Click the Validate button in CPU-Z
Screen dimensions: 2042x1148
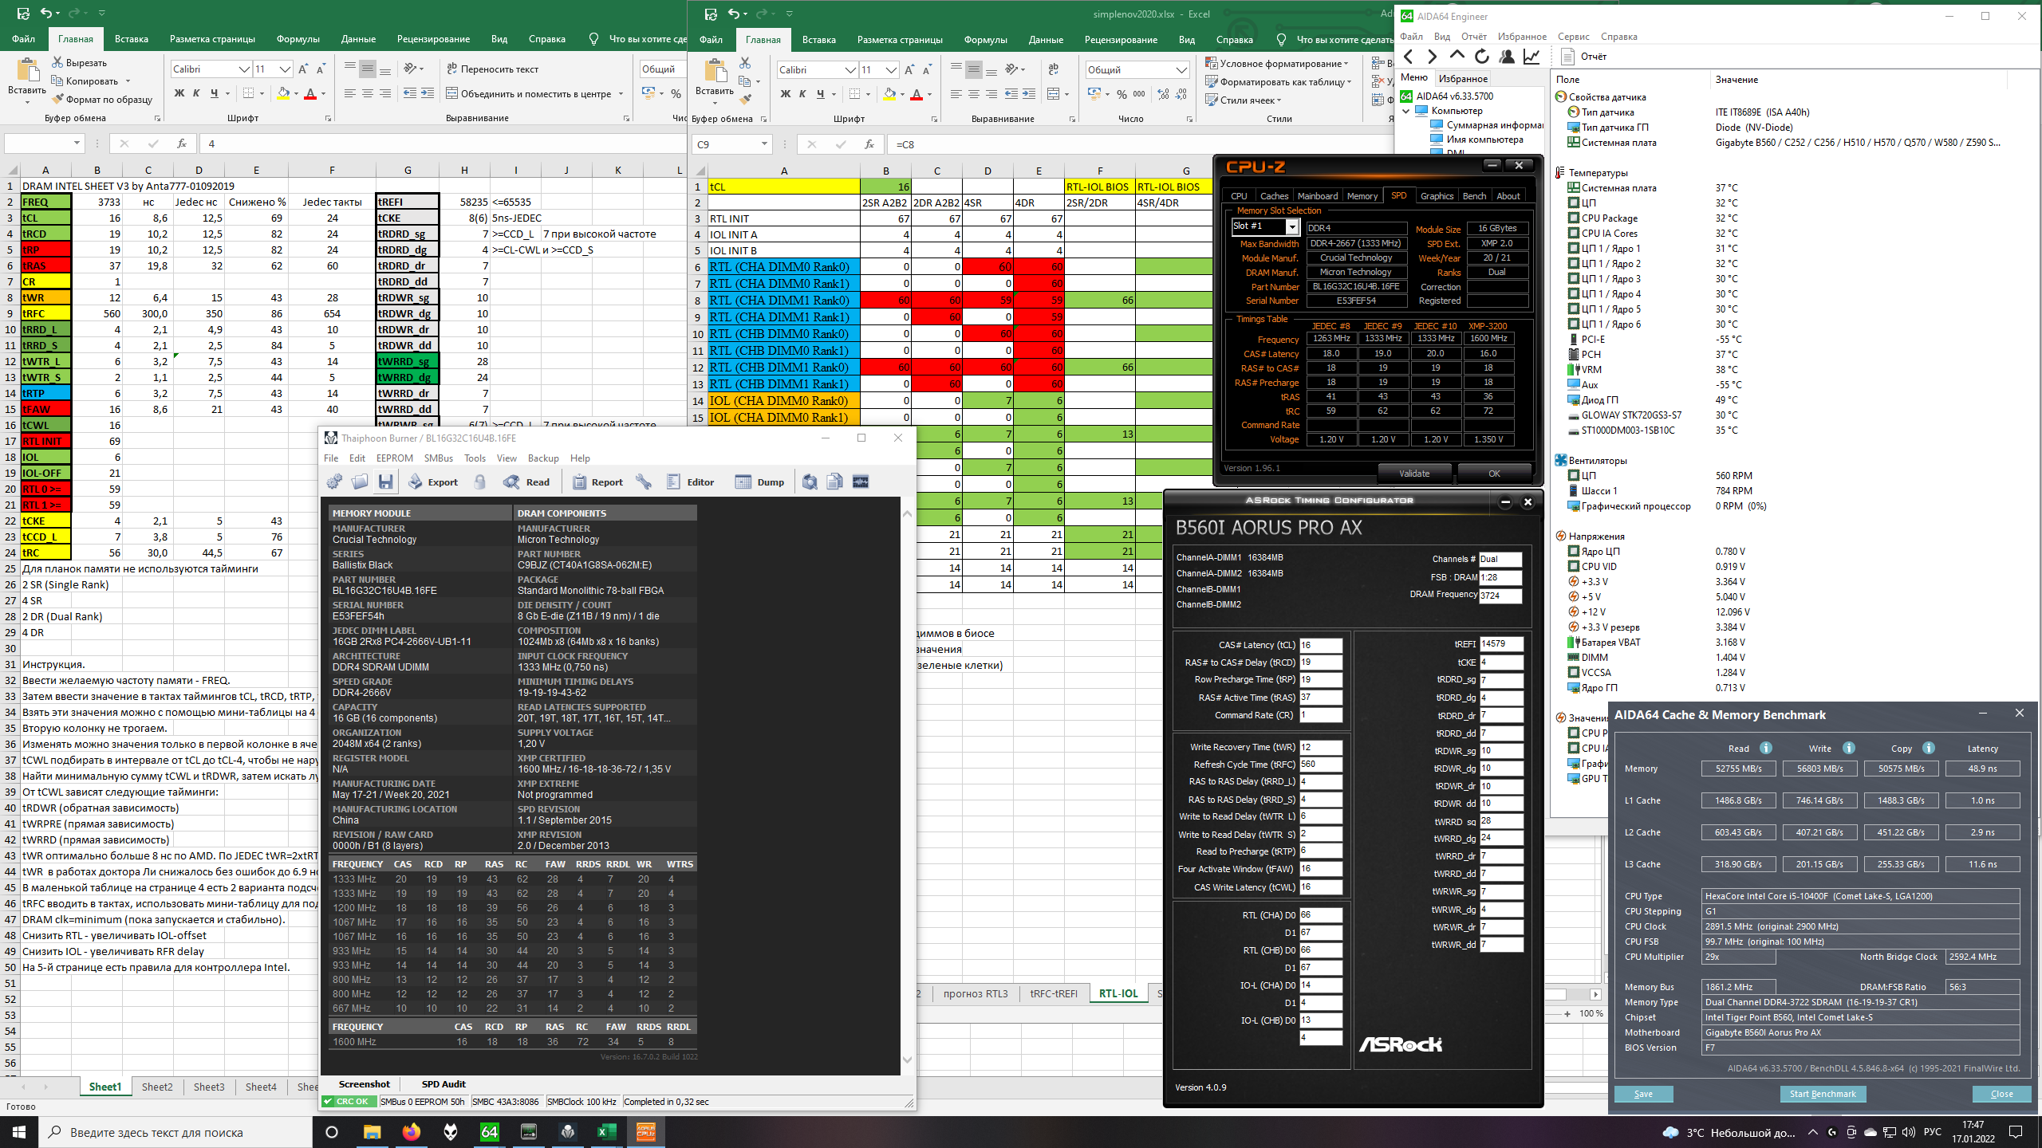click(1413, 474)
